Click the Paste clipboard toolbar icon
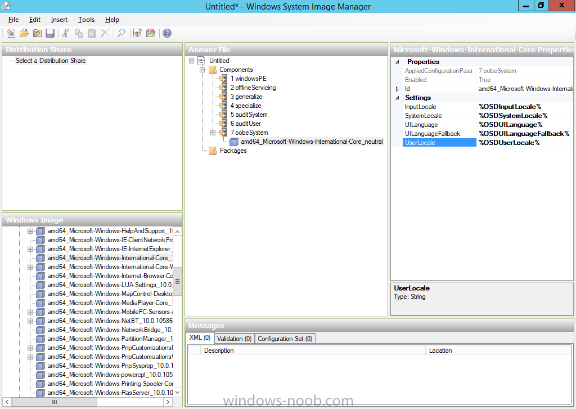Viewport: 576px width, 409px height. [x=92, y=33]
